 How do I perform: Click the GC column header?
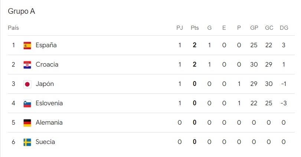coord(269,28)
